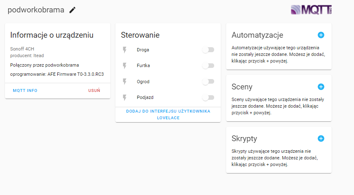Open the Droga entity name
This screenshot has height=195, width=354.
143,50
